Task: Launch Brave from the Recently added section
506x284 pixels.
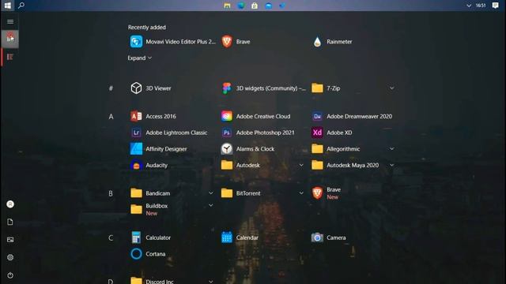Action: tap(236, 42)
